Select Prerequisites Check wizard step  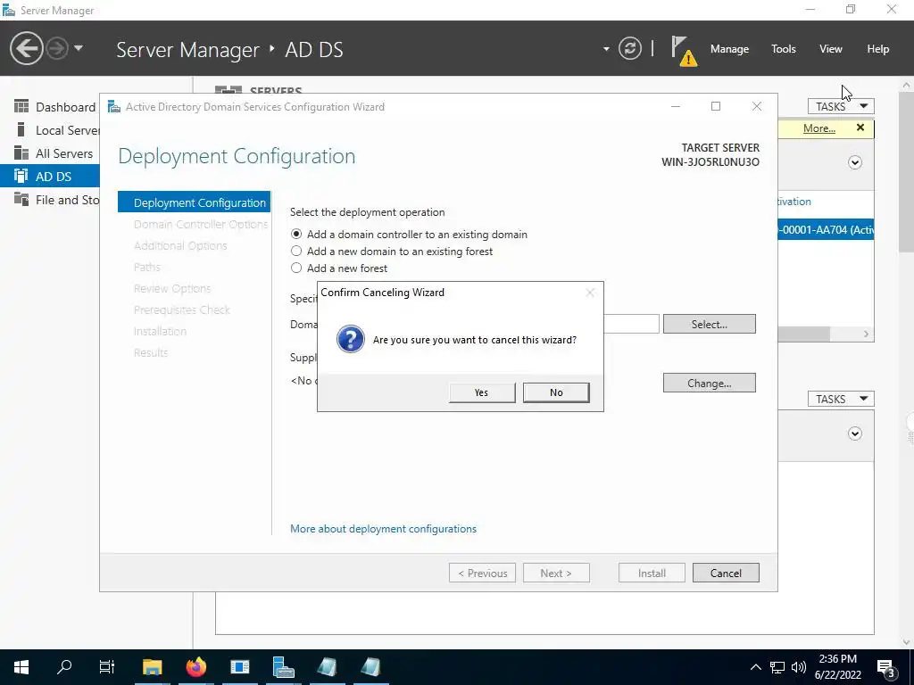[x=194, y=309]
